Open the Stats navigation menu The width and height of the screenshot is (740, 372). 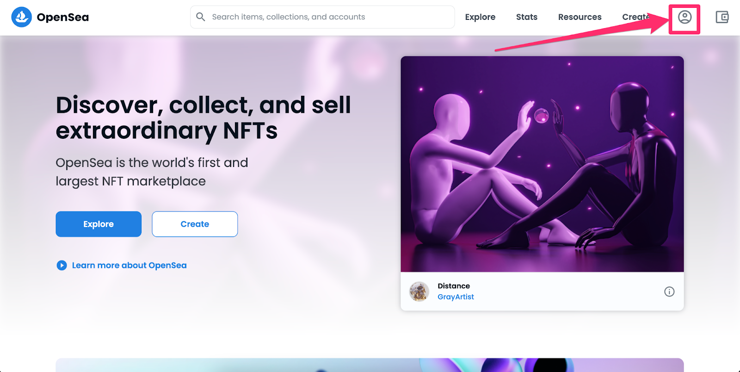coord(526,17)
